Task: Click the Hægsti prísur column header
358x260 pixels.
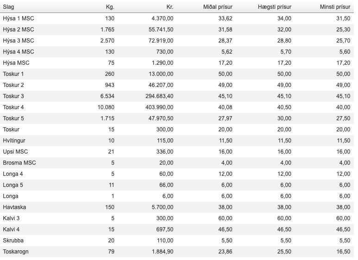Action: [x=274, y=7]
